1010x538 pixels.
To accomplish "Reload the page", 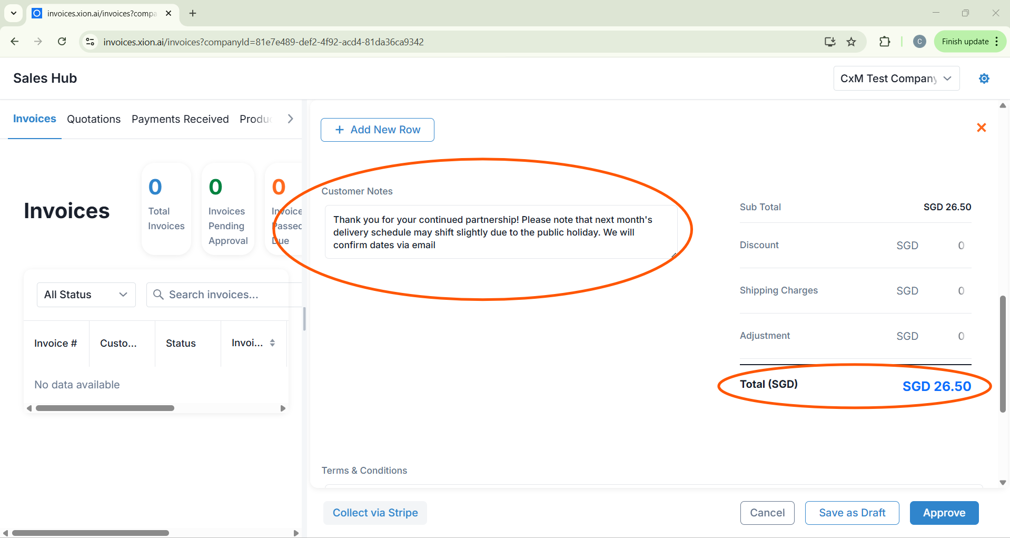I will [62, 42].
